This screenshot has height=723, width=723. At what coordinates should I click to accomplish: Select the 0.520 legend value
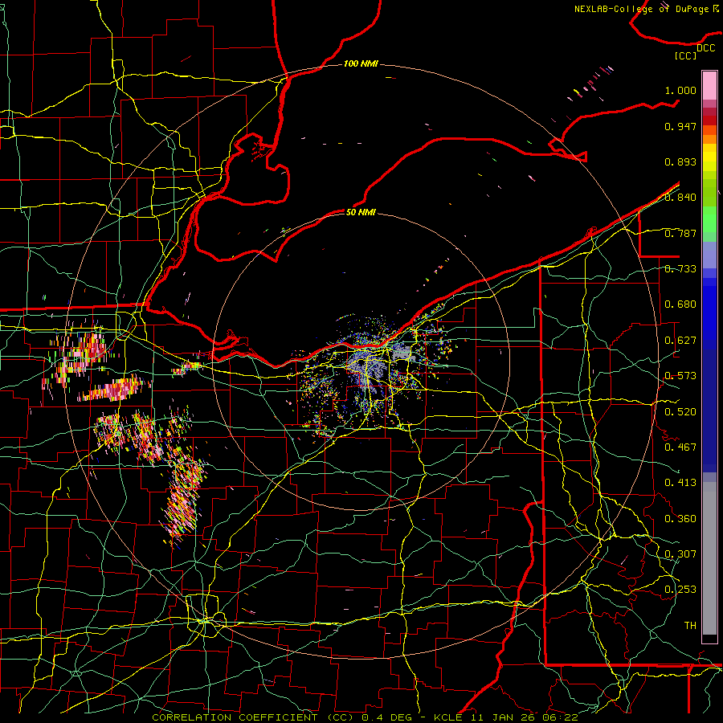coord(680,412)
